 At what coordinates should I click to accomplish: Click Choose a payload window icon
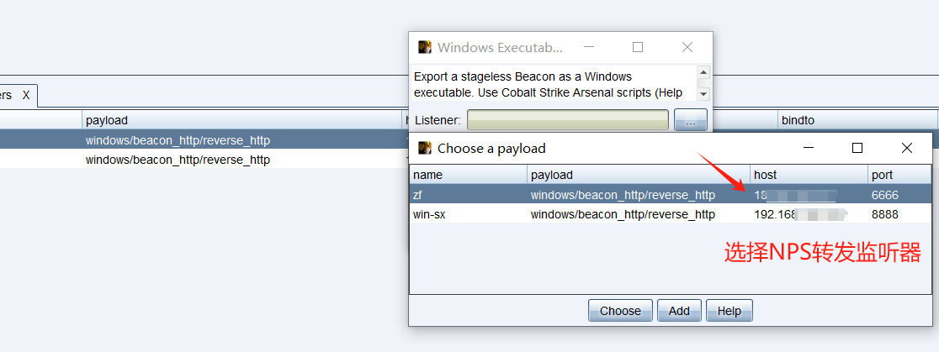pos(425,148)
